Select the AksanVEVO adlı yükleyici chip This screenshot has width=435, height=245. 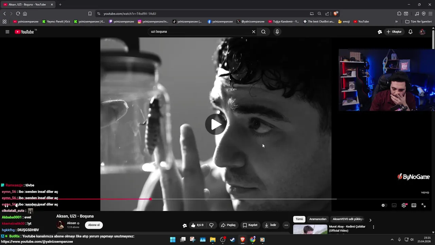pos(348,219)
